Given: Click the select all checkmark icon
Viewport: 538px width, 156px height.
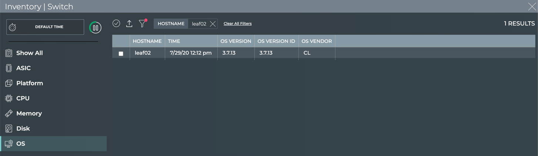Looking at the screenshot, I should tap(116, 23).
